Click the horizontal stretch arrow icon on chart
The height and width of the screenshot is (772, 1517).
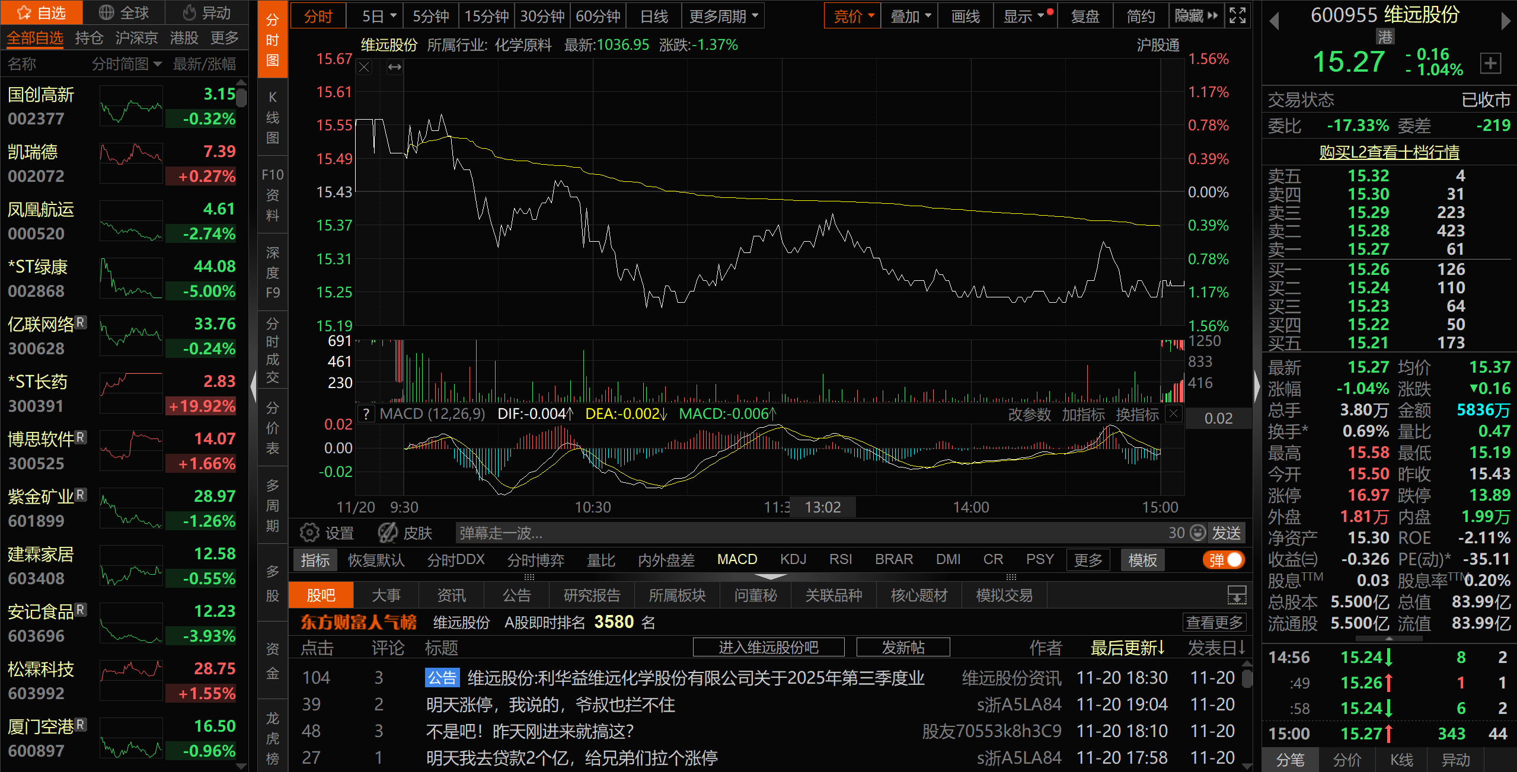click(x=395, y=68)
